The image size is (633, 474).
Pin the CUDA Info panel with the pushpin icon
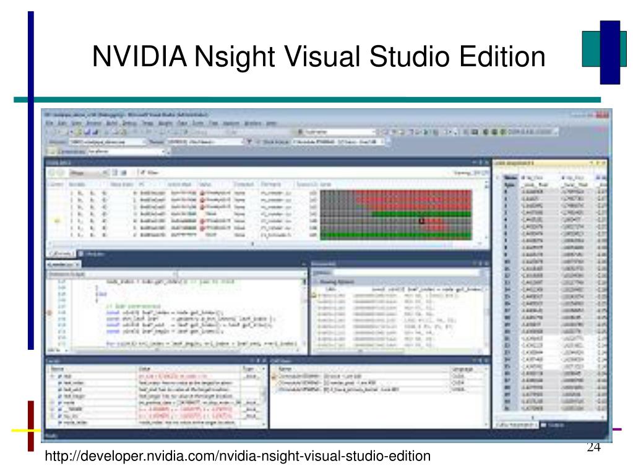click(480, 163)
